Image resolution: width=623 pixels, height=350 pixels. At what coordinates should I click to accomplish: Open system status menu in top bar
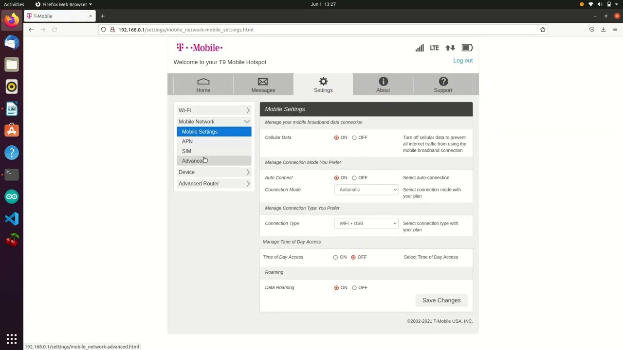coord(604,4)
